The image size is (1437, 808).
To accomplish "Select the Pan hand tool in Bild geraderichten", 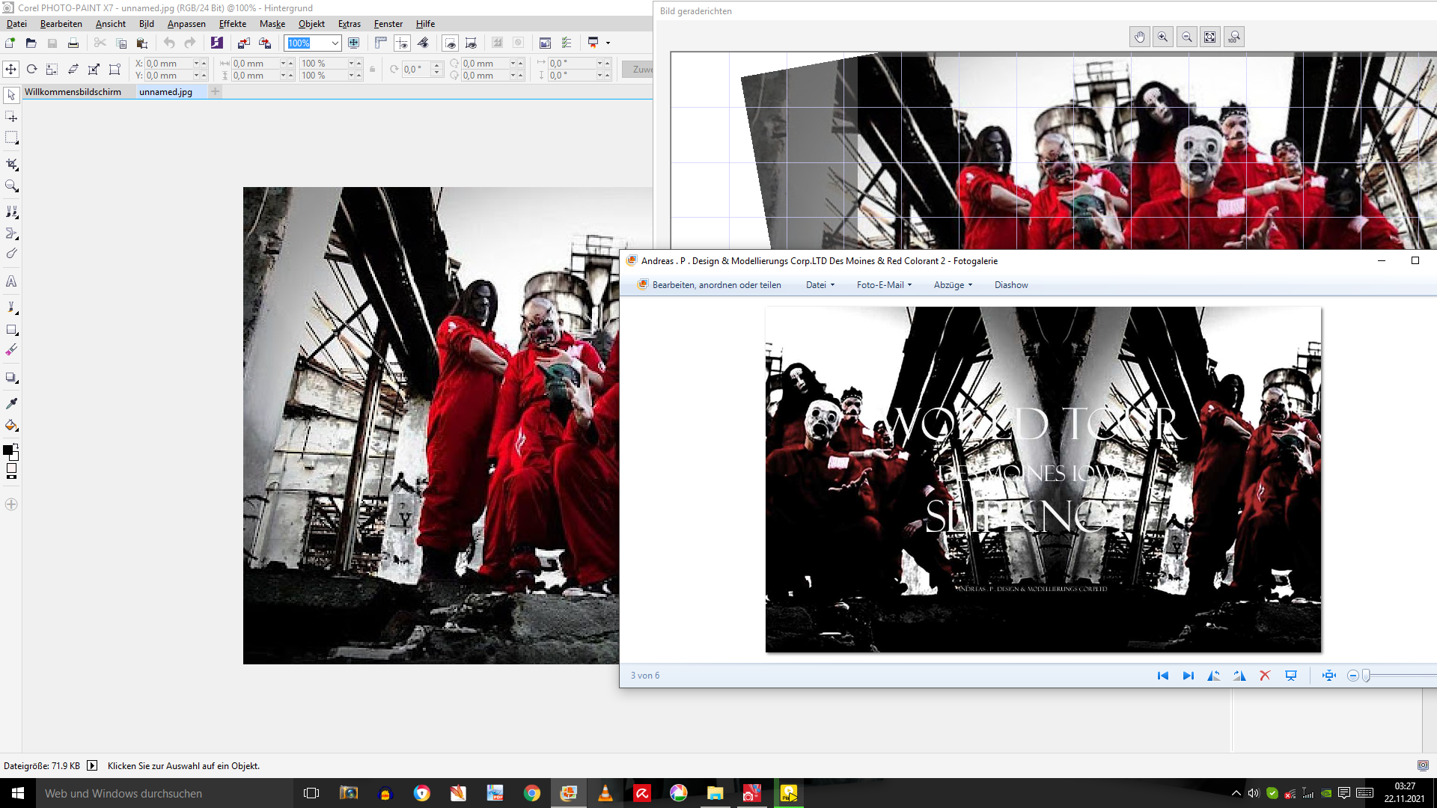I will (x=1140, y=37).
